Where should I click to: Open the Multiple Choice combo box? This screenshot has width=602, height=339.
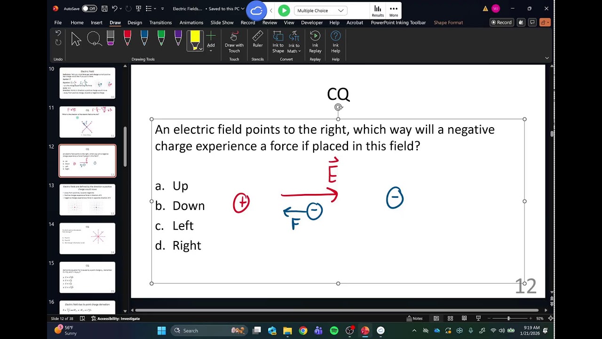tap(321, 10)
